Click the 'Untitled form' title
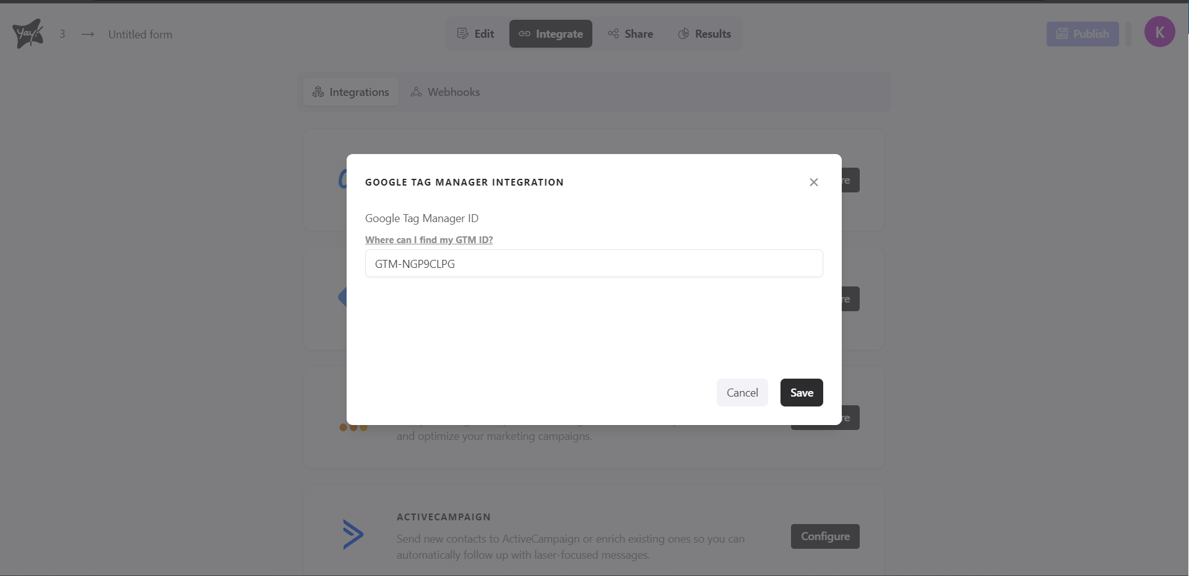 point(140,34)
